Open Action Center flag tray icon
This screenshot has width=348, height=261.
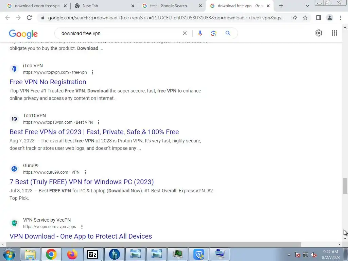coord(297,255)
